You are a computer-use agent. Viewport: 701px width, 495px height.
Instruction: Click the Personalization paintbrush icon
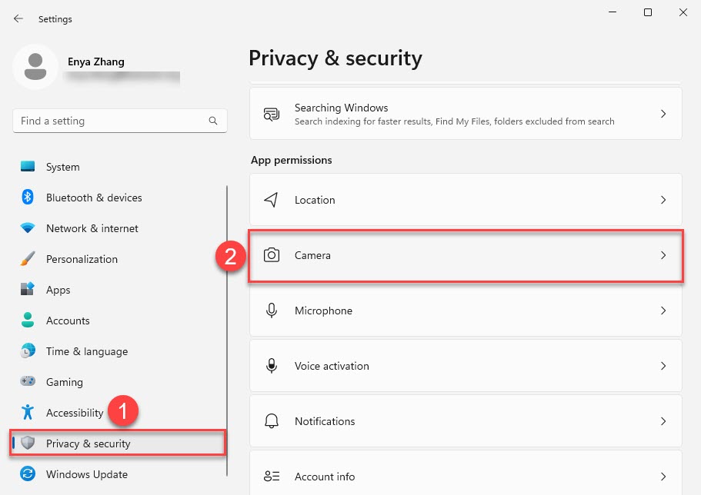(28, 259)
